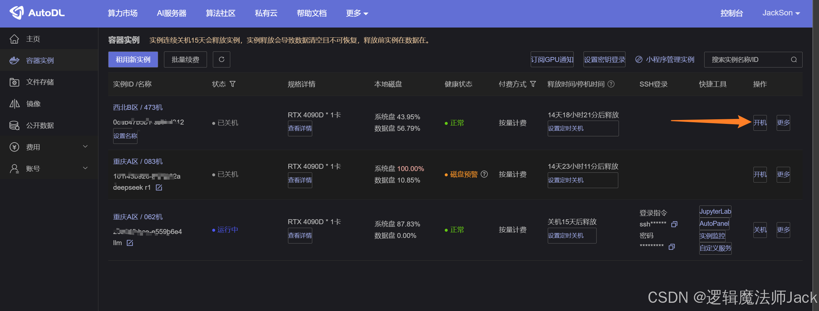Click the refresh icon next to 批量续费
Image resolution: width=819 pixels, height=311 pixels.
click(x=221, y=59)
